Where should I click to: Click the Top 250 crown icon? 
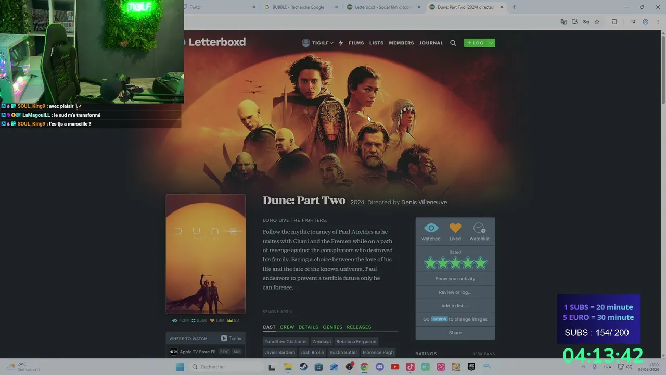(x=230, y=321)
